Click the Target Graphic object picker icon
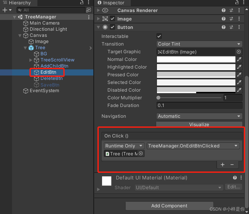This screenshot has width=249, height=214. 239,52
